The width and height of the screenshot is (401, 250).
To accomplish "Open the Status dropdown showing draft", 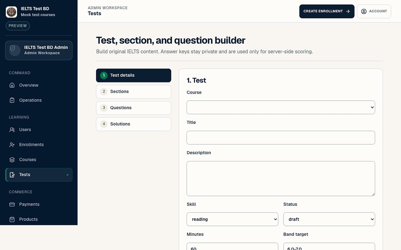I will click(329, 219).
